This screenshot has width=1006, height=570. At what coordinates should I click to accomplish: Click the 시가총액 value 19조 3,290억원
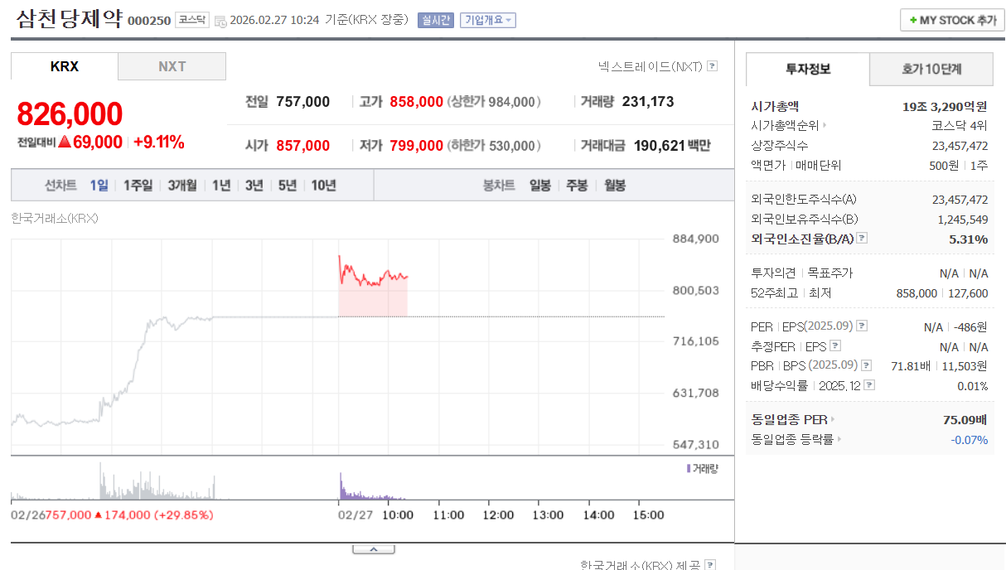coord(946,106)
